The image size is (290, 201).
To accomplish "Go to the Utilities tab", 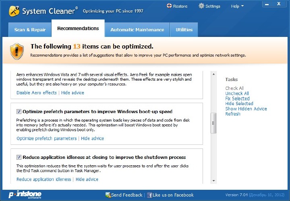I will (184, 30).
